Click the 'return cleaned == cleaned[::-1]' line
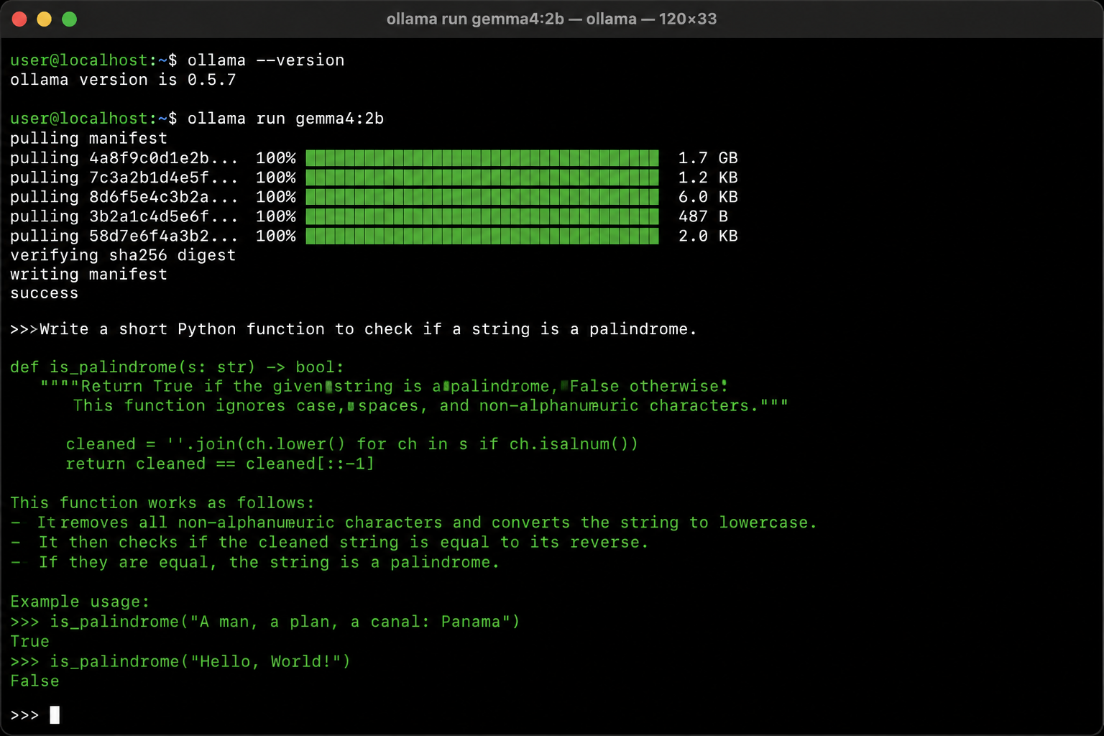 point(220,464)
